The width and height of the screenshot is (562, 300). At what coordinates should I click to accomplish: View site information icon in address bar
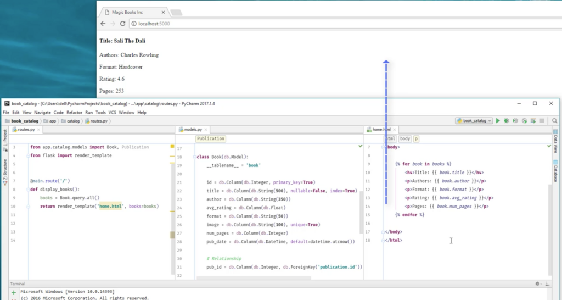134,24
